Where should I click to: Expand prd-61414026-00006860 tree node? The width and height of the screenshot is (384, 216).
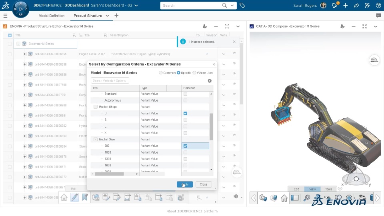(x=24, y=105)
